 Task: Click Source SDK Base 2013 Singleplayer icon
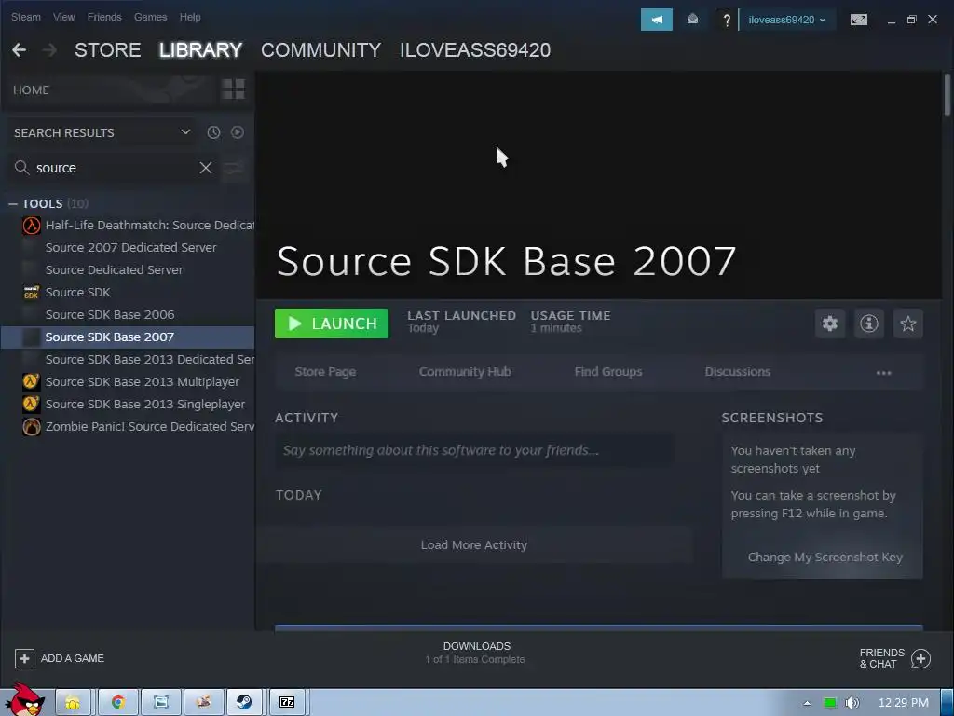(31, 405)
